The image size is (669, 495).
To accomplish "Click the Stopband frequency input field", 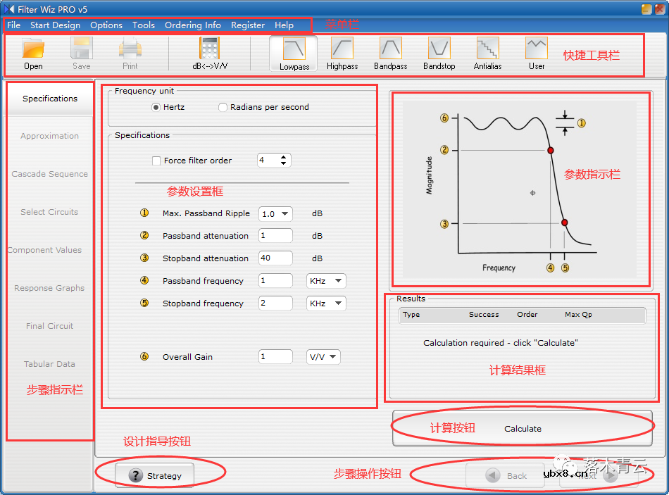I will coord(275,303).
